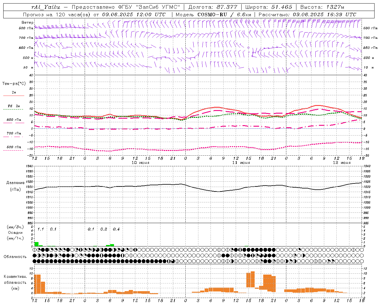Viewport: 379px width, 303px height.
Task: Click the 0.4 precipitation amount value
Action: (116, 229)
